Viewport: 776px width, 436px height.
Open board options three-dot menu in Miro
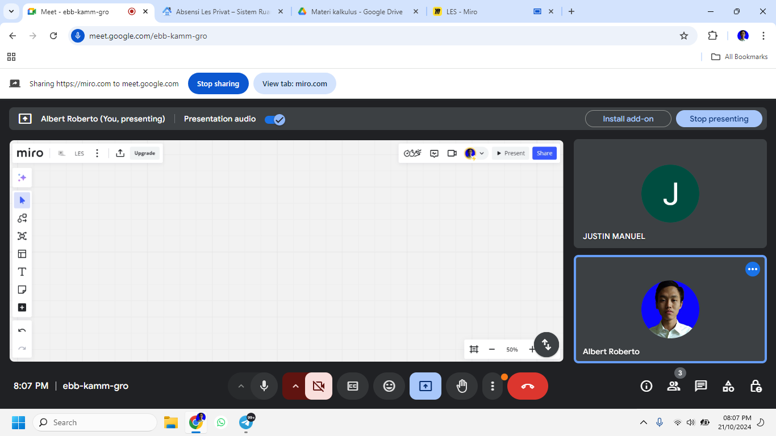tap(97, 153)
